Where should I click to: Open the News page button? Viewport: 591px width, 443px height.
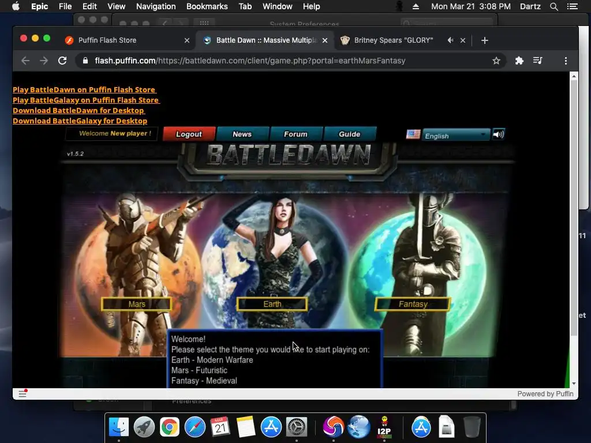click(x=242, y=134)
